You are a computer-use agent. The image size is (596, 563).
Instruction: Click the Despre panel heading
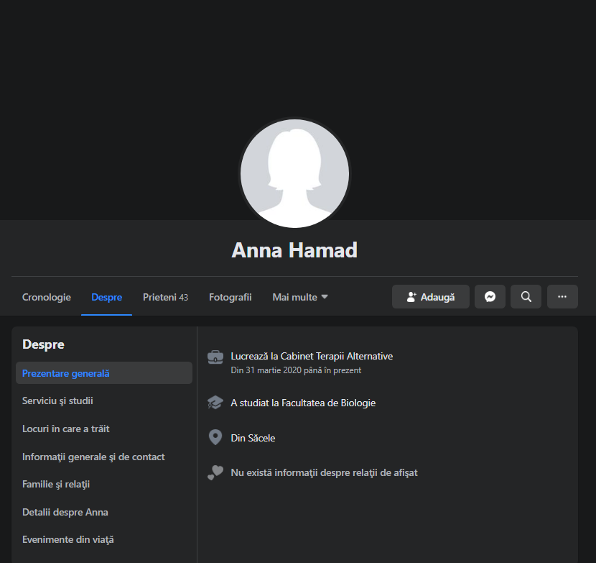43,344
